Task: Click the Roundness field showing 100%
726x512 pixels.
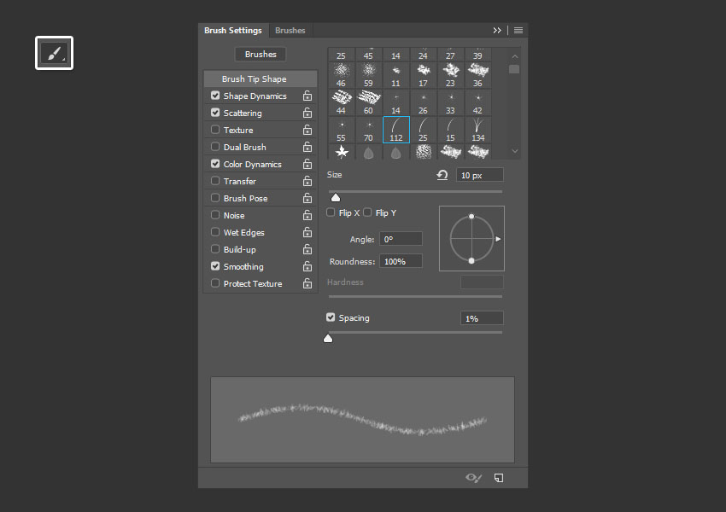Action: point(401,261)
